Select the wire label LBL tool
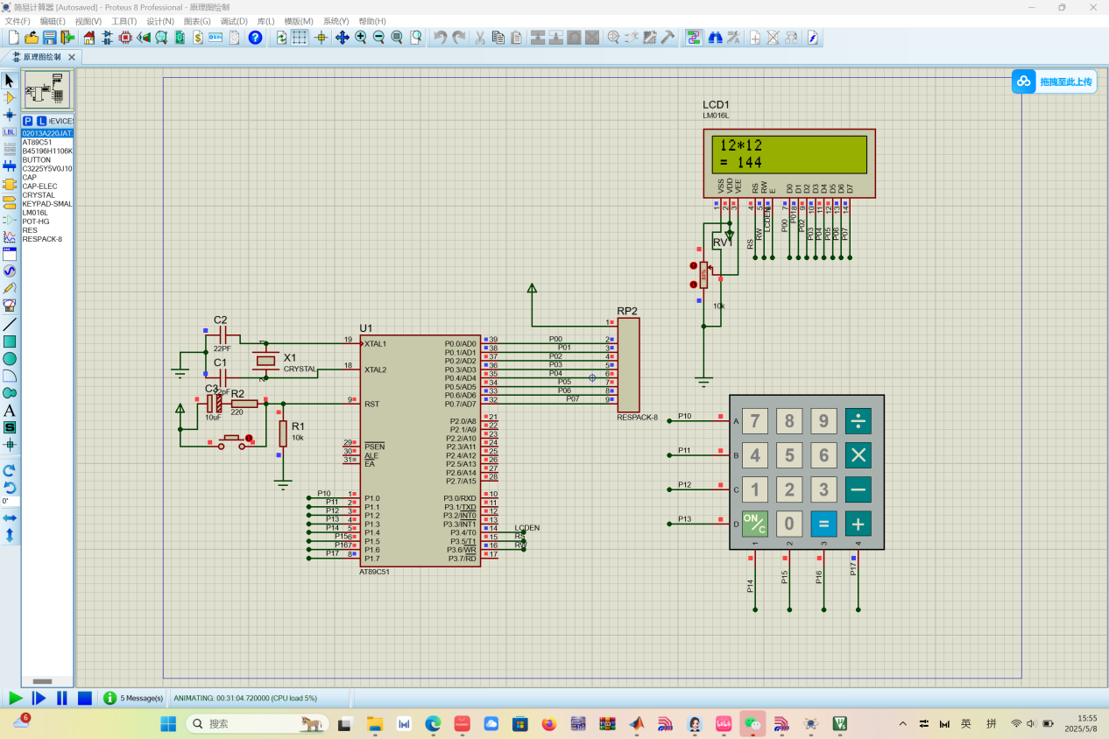1109x739 pixels. tap(10, 132)
